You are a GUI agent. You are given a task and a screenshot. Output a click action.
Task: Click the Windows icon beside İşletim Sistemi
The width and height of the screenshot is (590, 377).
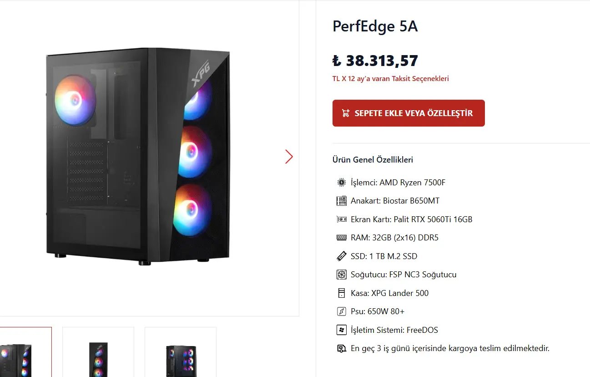tap(341, 330)
